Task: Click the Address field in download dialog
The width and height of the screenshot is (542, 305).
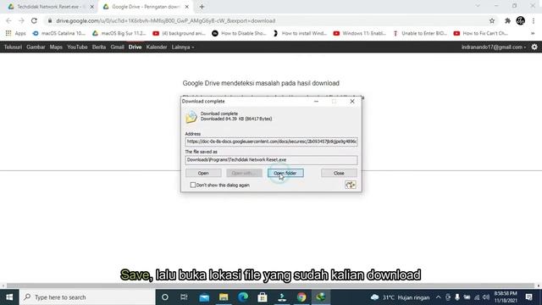Action: point(271,141)
